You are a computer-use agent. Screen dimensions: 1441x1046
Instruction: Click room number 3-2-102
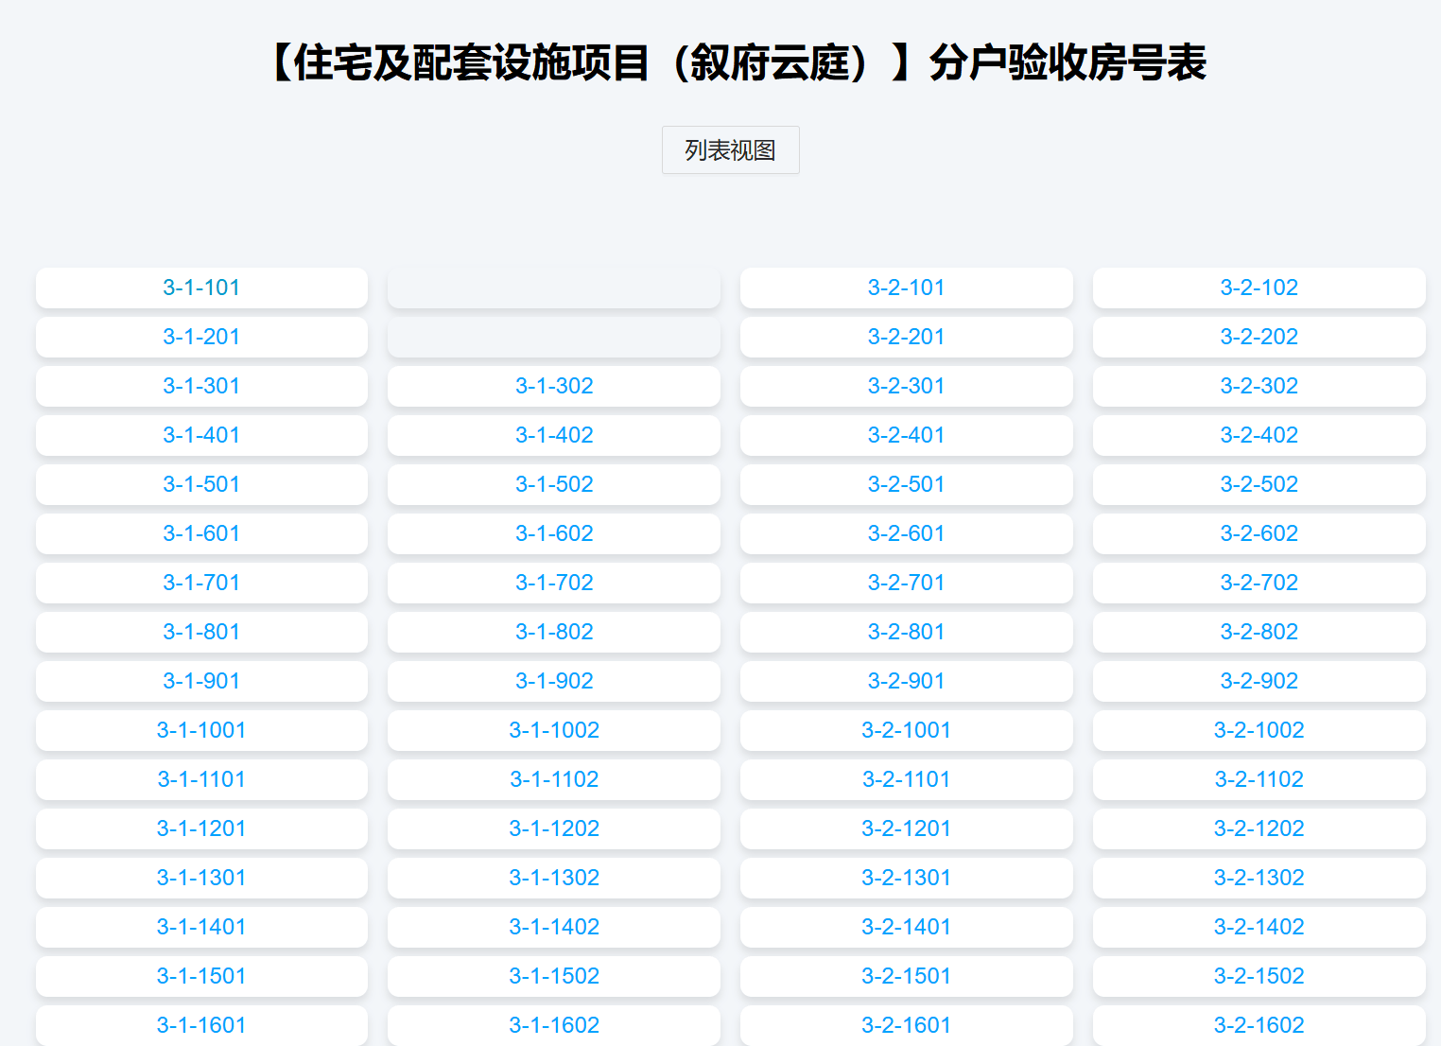(1259, 288)
